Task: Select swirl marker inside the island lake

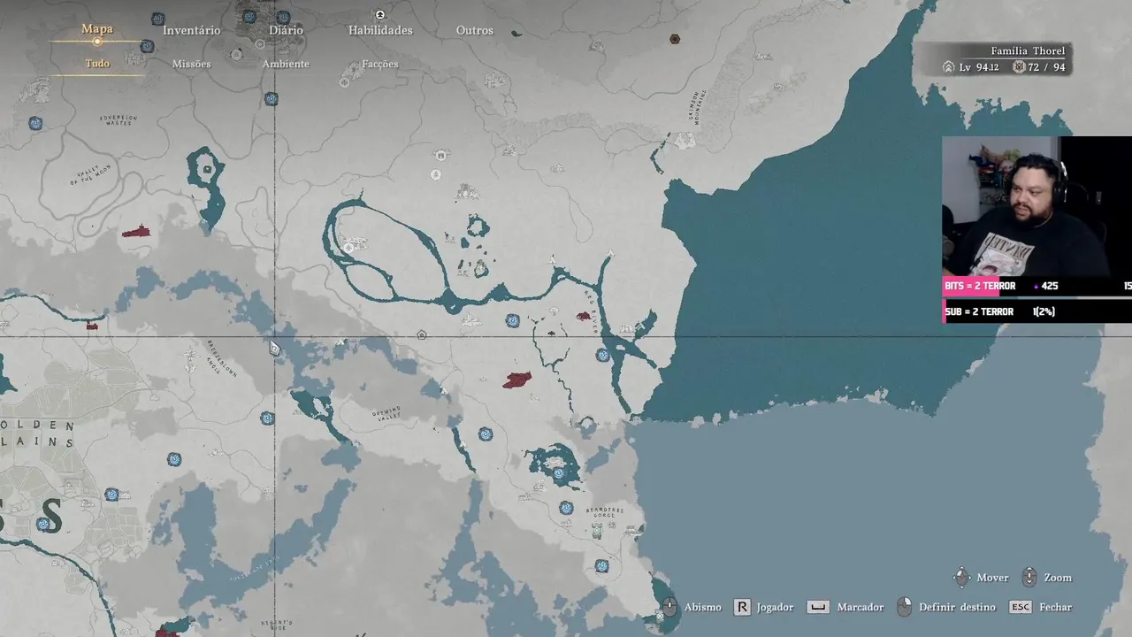Action: (x=559, y=473)
